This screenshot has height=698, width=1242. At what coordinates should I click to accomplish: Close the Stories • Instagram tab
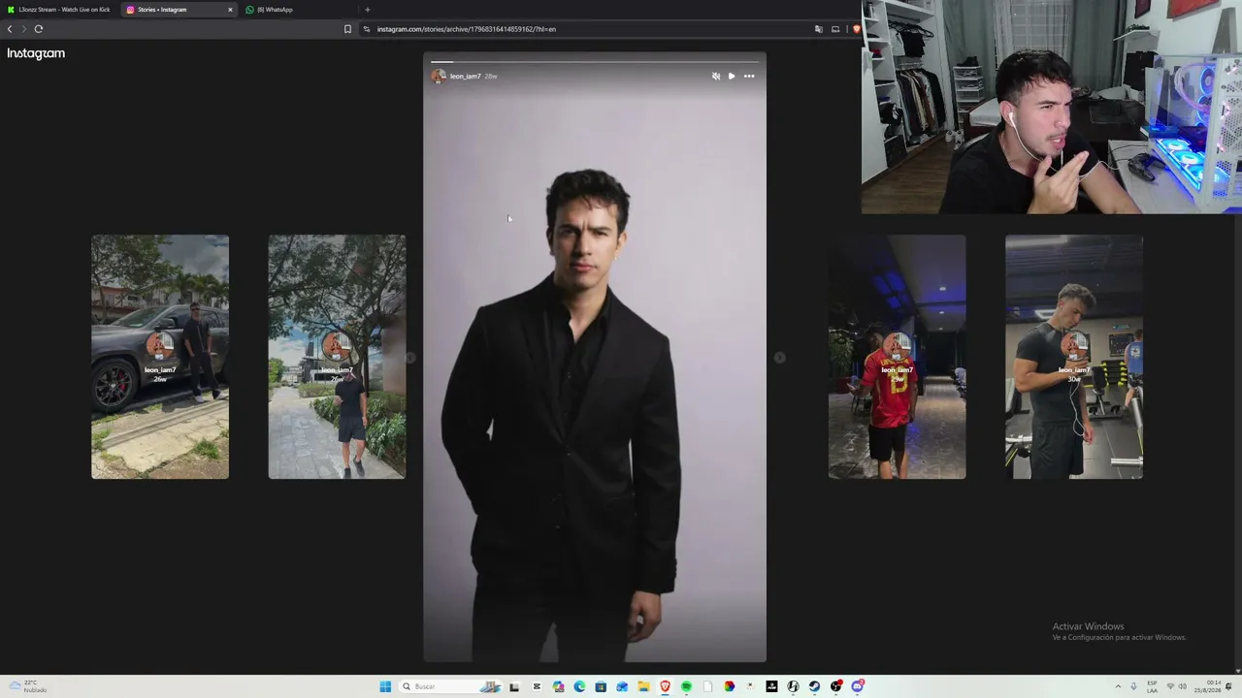coord(230,10)
